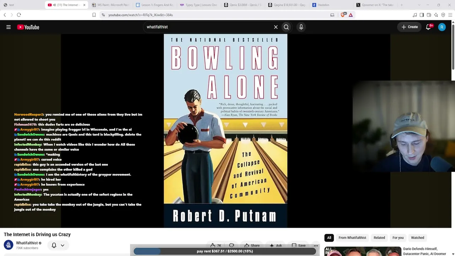Open YouTube notifications bell
The height and width of the screenshot is (256, 455).
[x=429, y=27]
